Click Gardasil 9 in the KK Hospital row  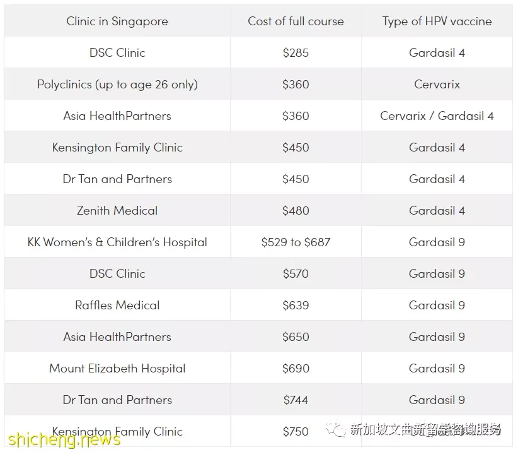437,242
